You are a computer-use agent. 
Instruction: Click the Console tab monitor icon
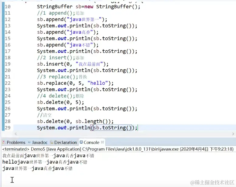pos(81,142)
